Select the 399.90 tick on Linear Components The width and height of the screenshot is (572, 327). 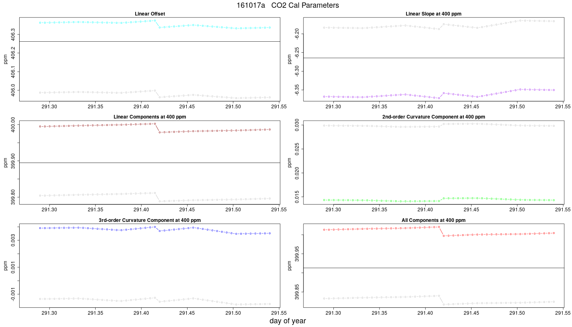coord(13,161)
